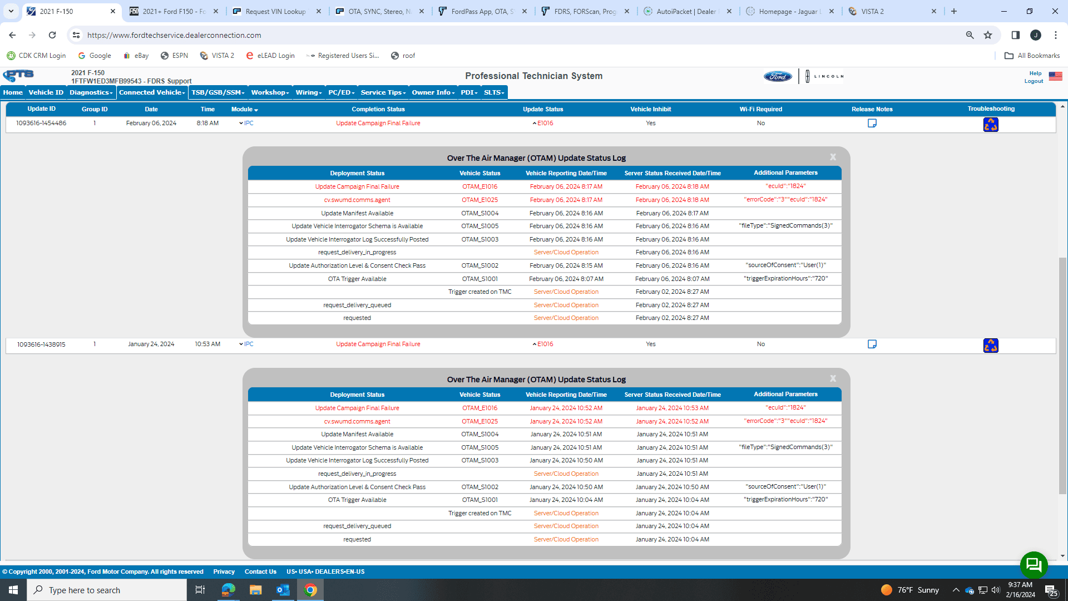Viewport: 1068px width, 601px height.
Task: Open the Vehicle ID menu item
Action: (x=46, y=92)
